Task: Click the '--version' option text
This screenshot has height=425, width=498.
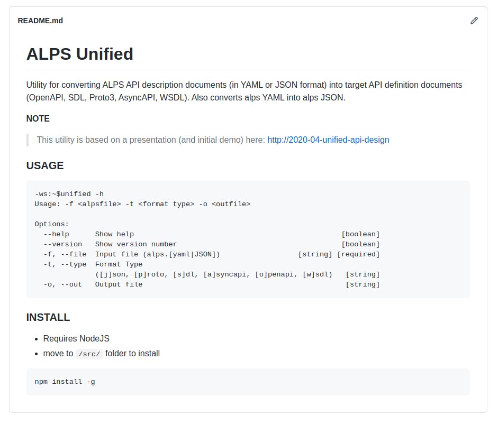Action: [62, 244]
